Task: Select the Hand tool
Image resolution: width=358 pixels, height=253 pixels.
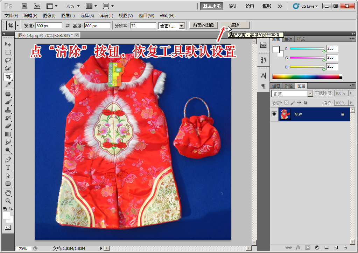Action: coord(8,193)
